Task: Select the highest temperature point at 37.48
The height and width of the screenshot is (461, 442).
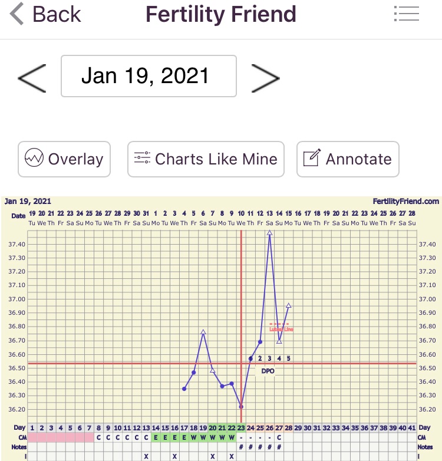Action: [x=269, y=233]
